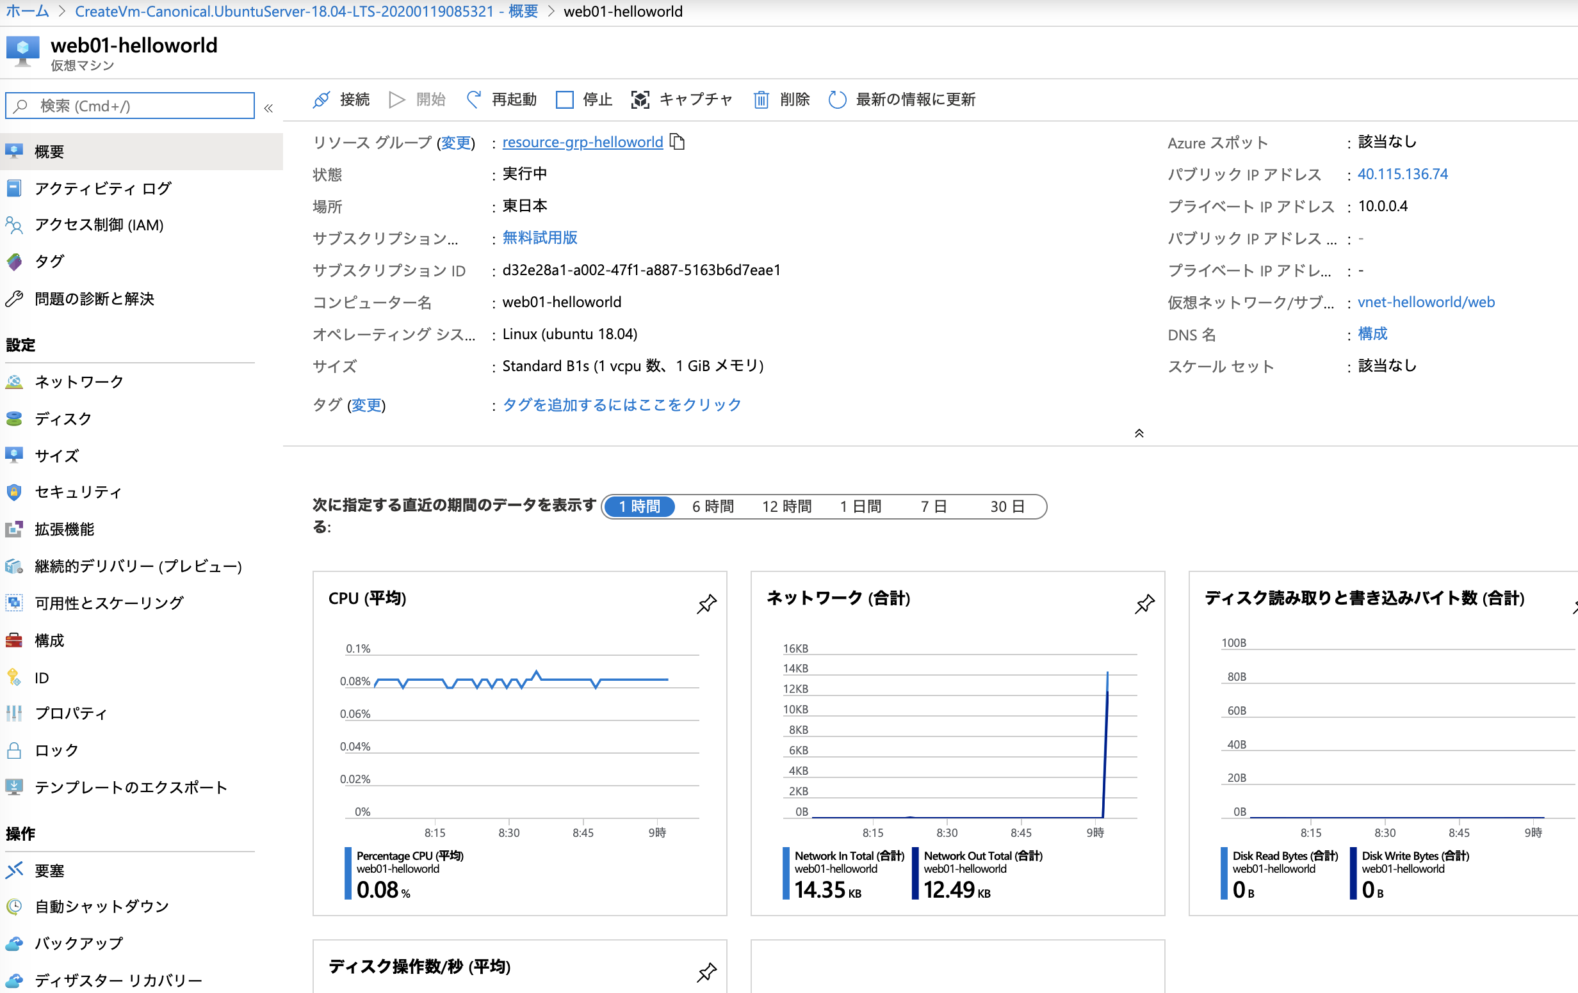
Task: Click the セキュリティ shield icon
Action: 13,491
